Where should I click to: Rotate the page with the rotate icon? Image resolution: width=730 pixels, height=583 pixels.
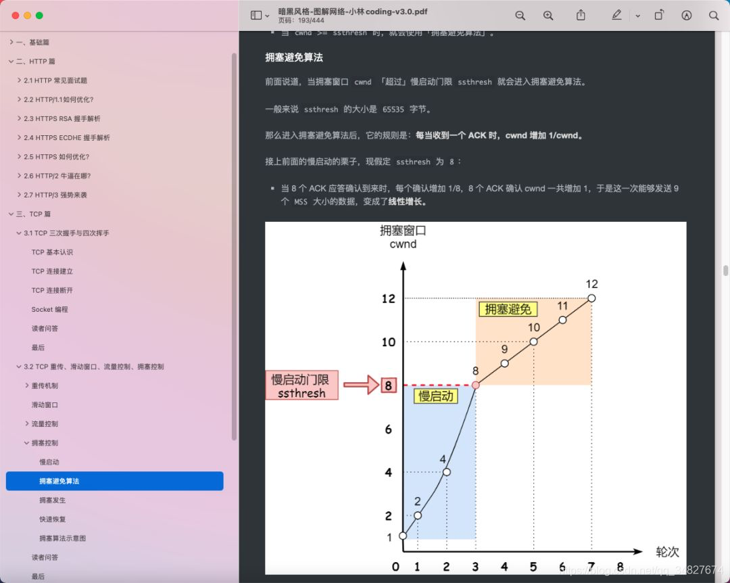coord(659,15)
